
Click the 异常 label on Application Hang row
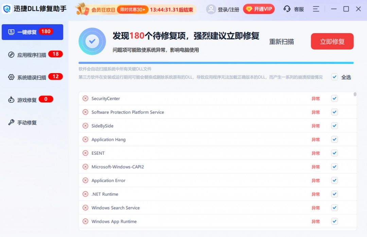316,139
